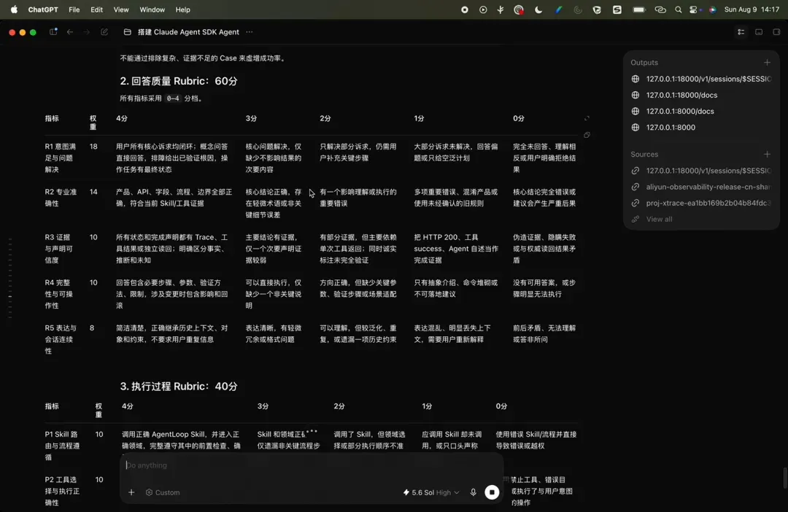Add a new item to Outputs
Image resolution: width=788 pixels, height=512 pixels.
click(x=767, y=62)
